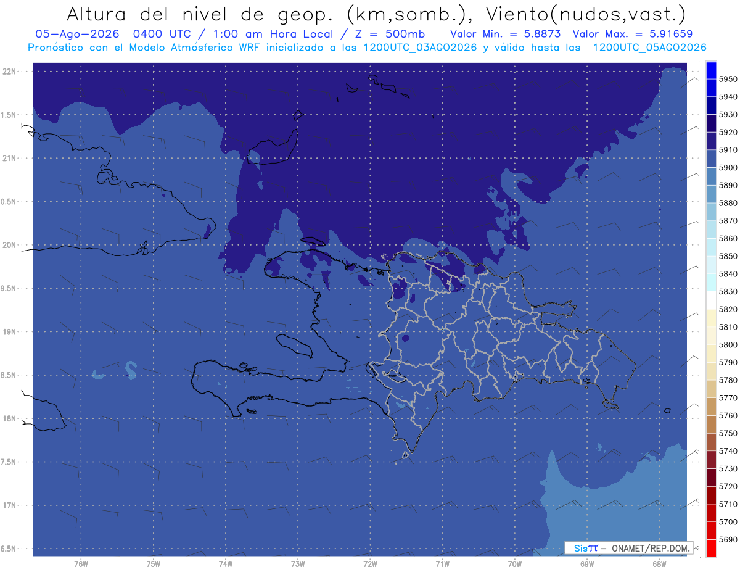
Task: Pick the legend swatch between 5730 and 5740
Action: point(711,460)
